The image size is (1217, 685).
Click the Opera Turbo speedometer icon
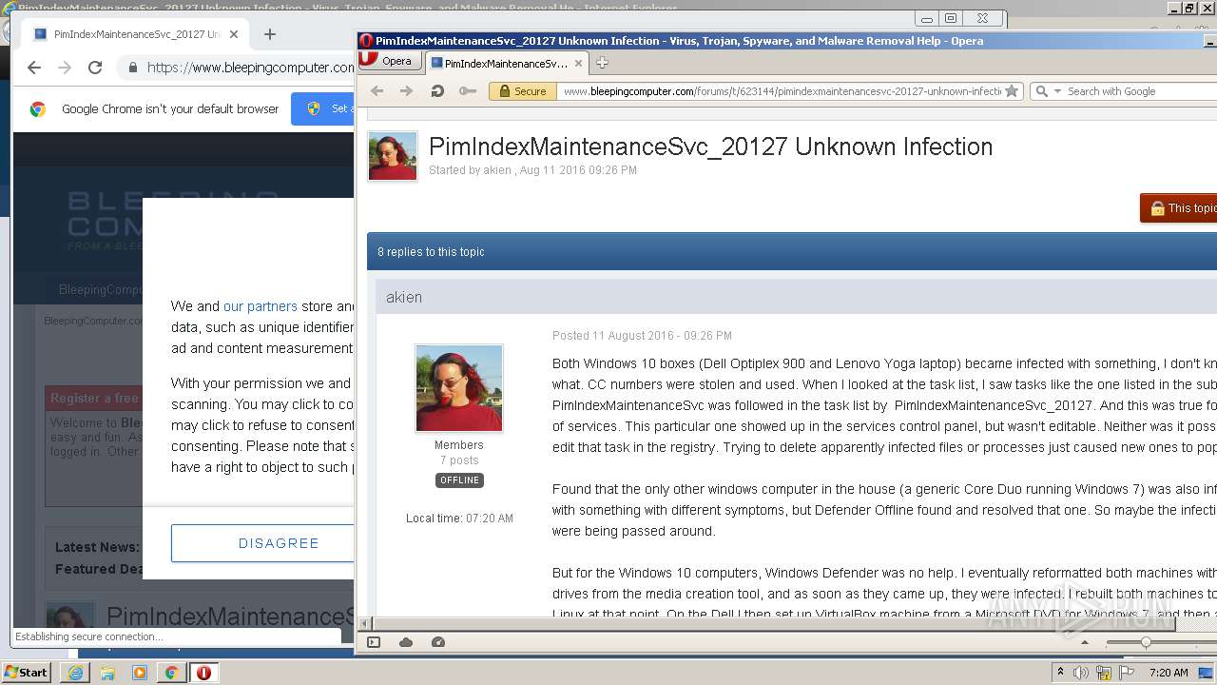tap(438, 642)
